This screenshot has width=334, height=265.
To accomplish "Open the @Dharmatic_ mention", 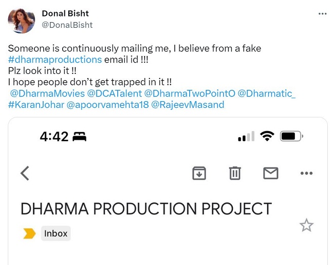I will click(267, 93).
